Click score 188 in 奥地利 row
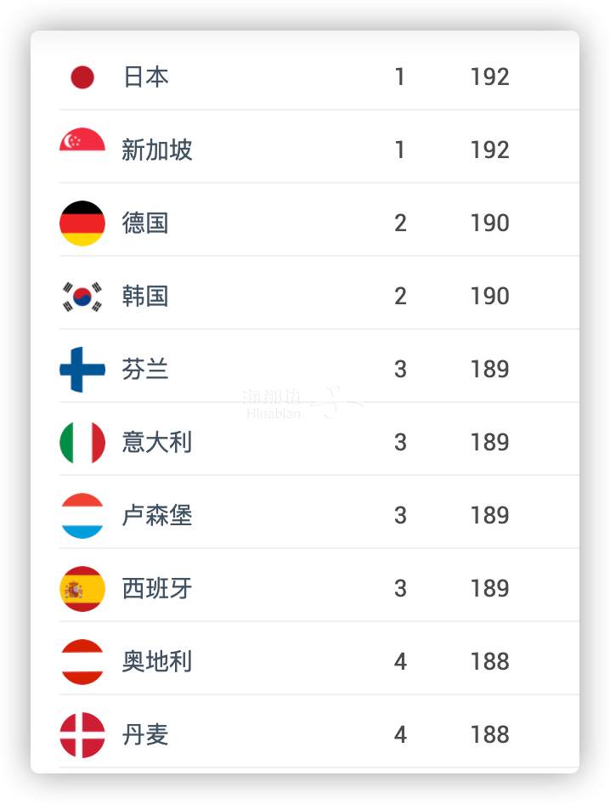Screen dimensions: 610x804 (x=489, y=662)
